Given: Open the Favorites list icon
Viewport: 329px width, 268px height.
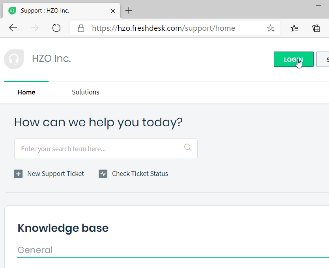Looking at the screenshot, I should tap(294, 28).
